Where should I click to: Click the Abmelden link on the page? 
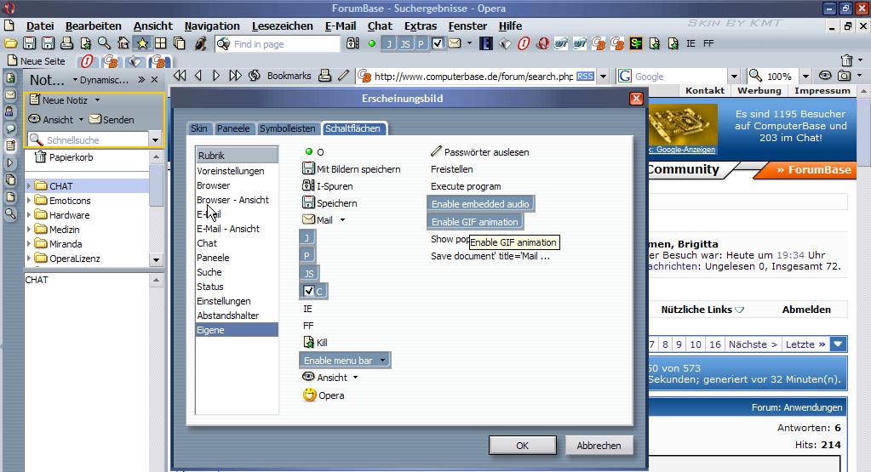(x=806, y=310)
